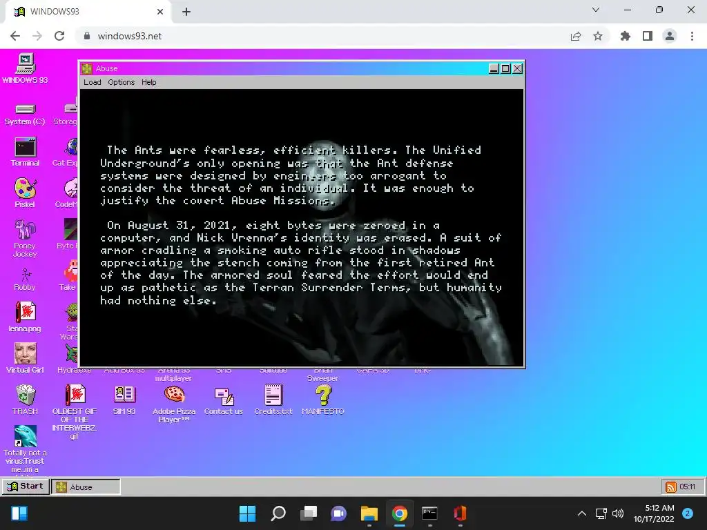This screenshot has width=707, height=530.
Task: Open the browser Extensions puzzle icon
Action: click(x=626, y=36)
